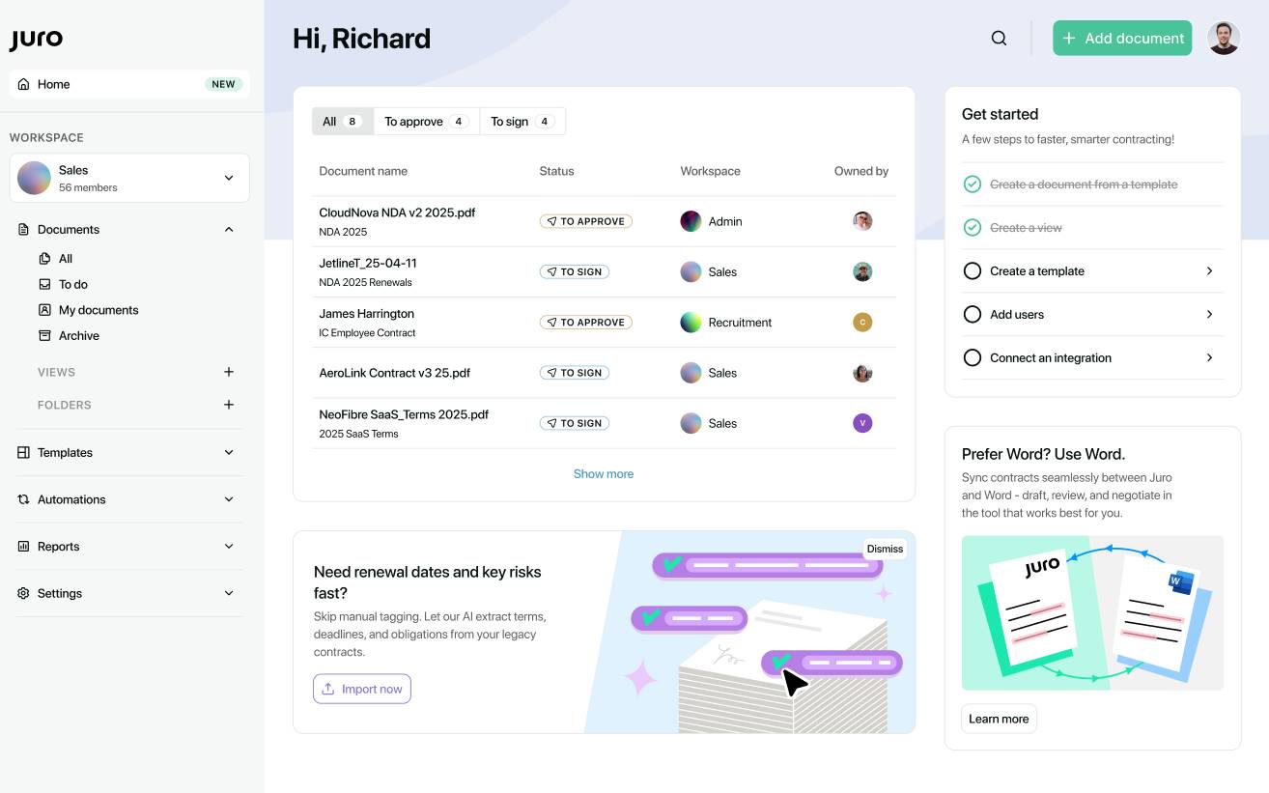Click the Add document button
The height and width of the screenshot is (793, 1269).
tap(1122, 39)
